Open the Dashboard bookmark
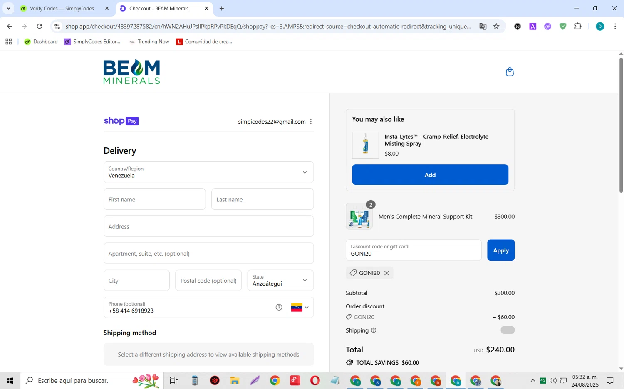The image size is (624, 389). [x=41, y=42]
